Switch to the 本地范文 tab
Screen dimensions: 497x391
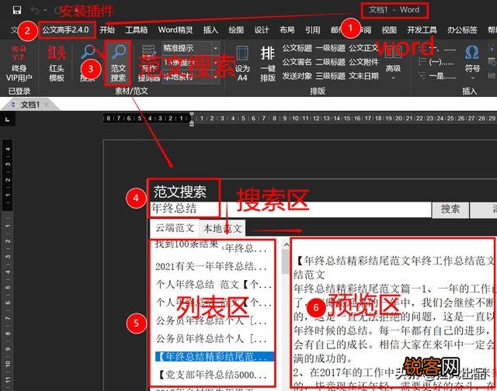point(222,229)
